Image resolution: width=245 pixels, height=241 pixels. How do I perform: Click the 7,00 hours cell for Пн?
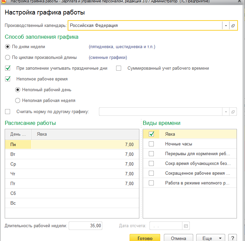point(85,144)
